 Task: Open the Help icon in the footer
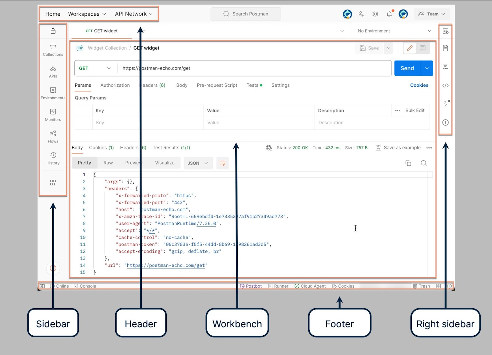pyautogui.click(x=449, y=286)
